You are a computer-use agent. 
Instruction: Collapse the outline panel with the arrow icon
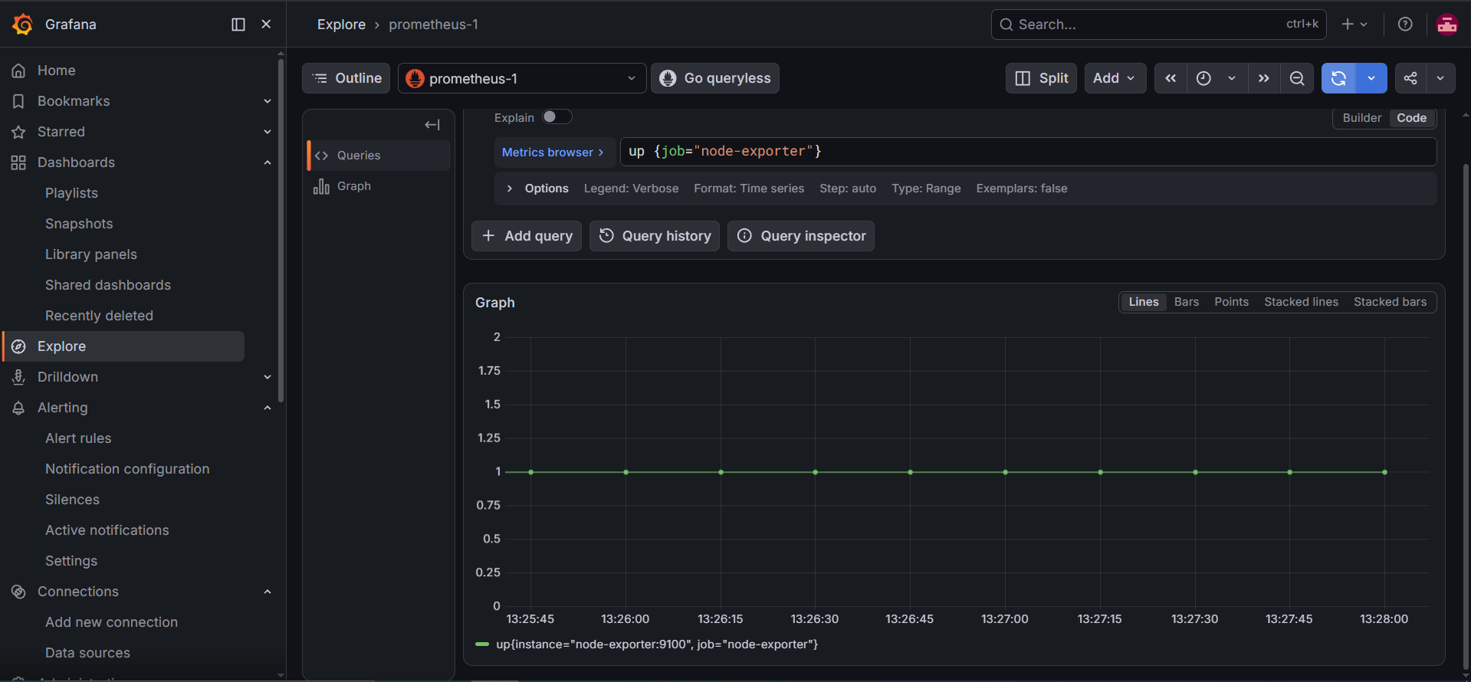click(432, 125)
